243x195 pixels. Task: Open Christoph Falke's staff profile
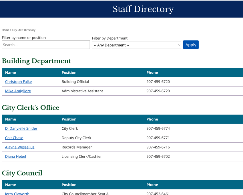[x=18, y=81]
